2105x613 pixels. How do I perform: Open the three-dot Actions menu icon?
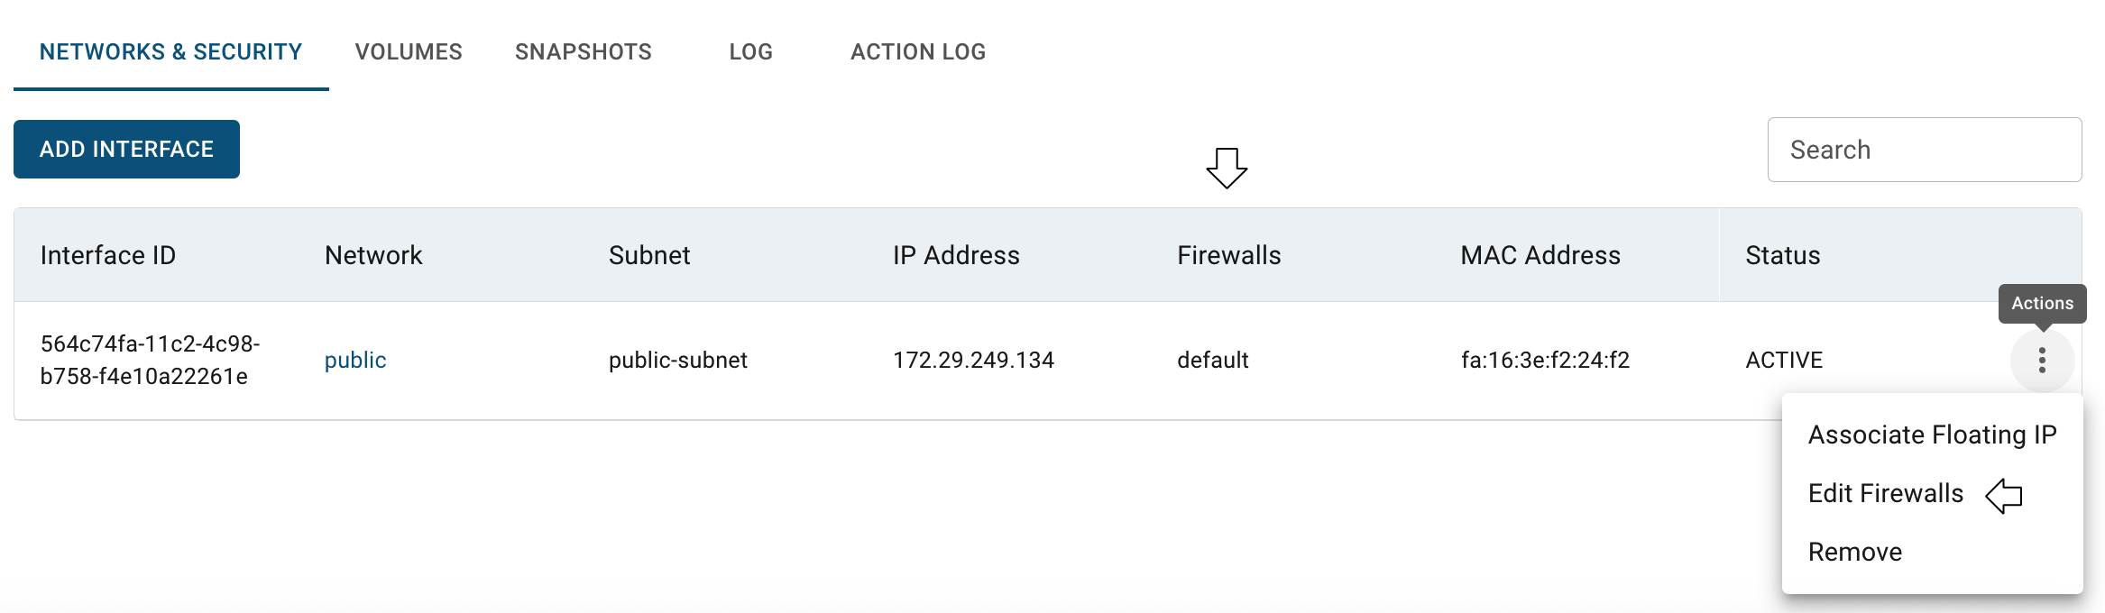[2042, 361]
